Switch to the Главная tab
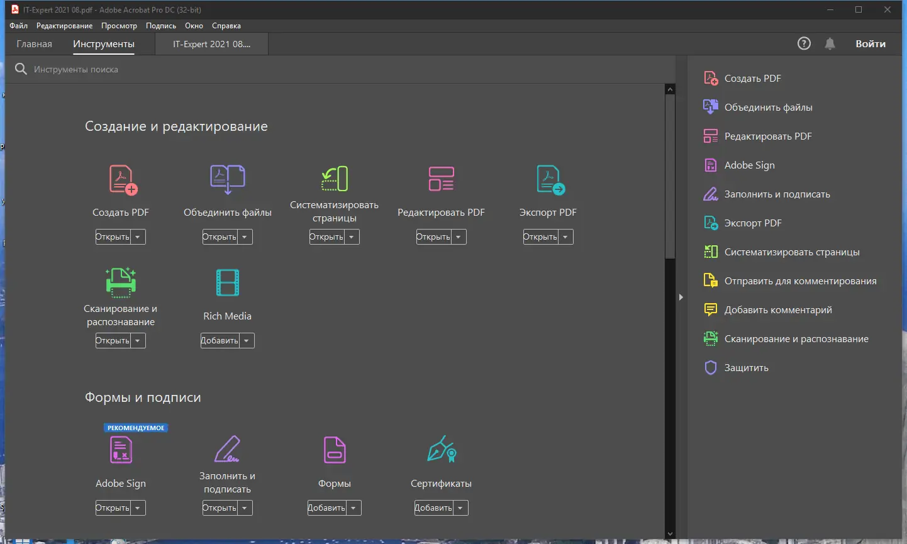Screen dimensions: 907x544 (x=35, y=44)
